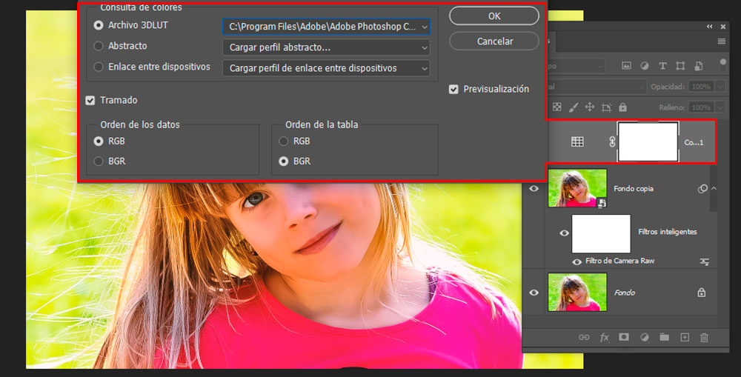741x377 pixels.
Task: Open the Opacidad slider dropdown arrow
Action: (x=720, y=87)
